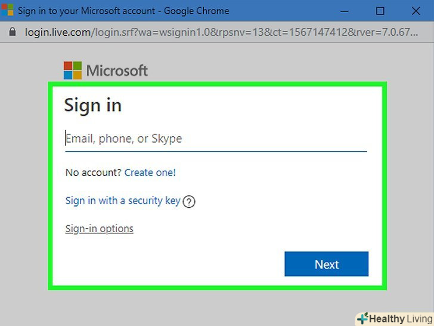The width and height of the screenshot is (434, 326).
Task: Open the Sign-in options link
Action: [x=99, y=229]
